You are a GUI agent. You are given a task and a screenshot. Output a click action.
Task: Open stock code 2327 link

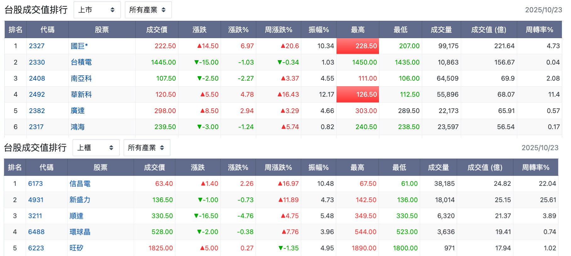37,46
